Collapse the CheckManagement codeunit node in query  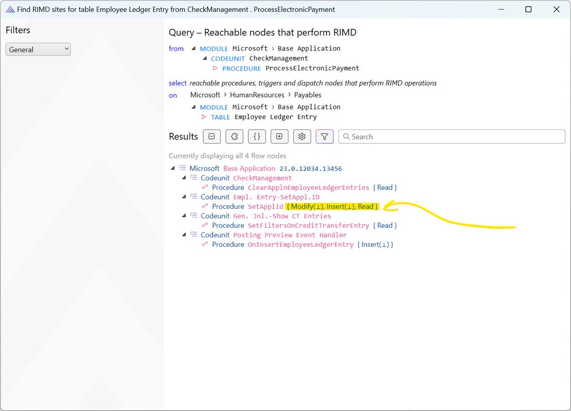coord(205,59)
